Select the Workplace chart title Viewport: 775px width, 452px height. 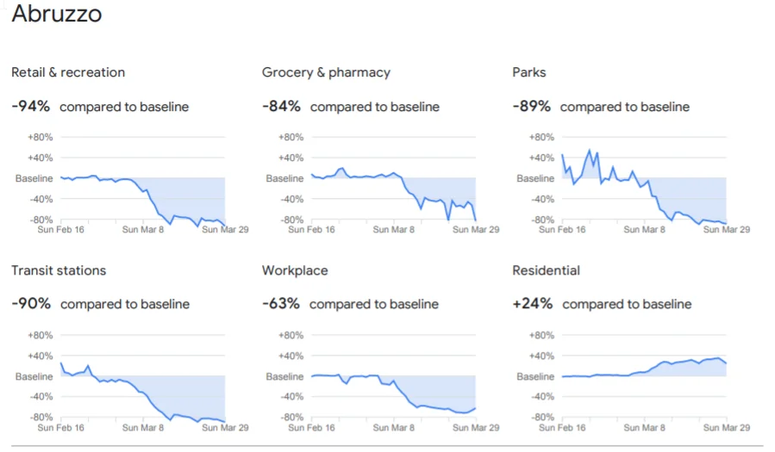tap(295, 270)
